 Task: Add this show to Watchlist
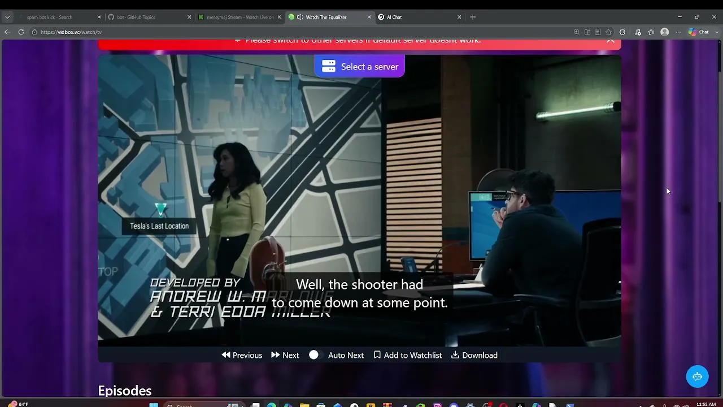point(408,355)
